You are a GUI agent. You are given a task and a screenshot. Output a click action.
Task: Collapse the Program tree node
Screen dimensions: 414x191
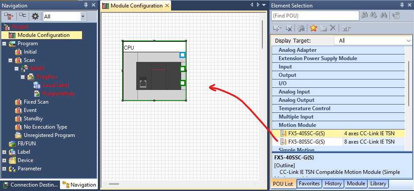(4, 43)
